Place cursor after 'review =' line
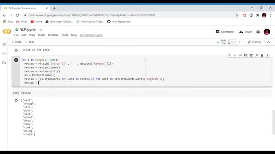Image resolution: width=275 pixels, height=154 pixels. (x=39, y=83)
